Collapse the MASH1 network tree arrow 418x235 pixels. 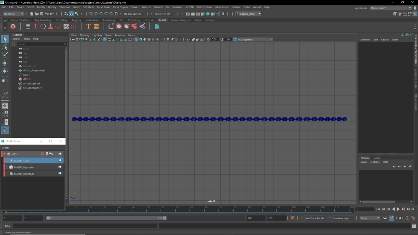(x=4, y=154)
